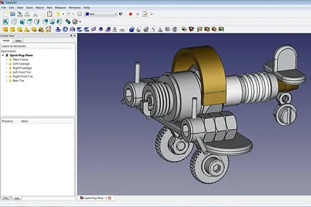Start macro recording with red button
This screenshot has width=311, height=207.
point(130,14)
